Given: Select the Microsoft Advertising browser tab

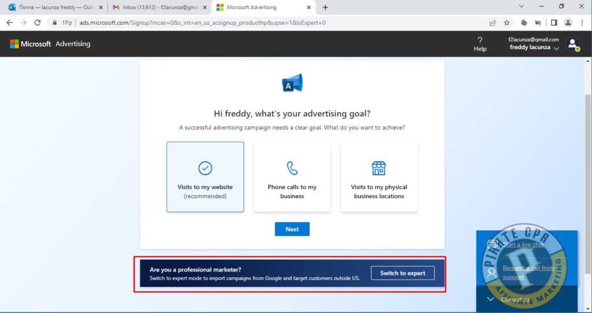Looking at the screenshot, I should 263,7.
